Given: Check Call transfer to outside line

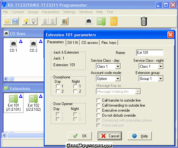Looking at the screenshot, I should (98, 100).
